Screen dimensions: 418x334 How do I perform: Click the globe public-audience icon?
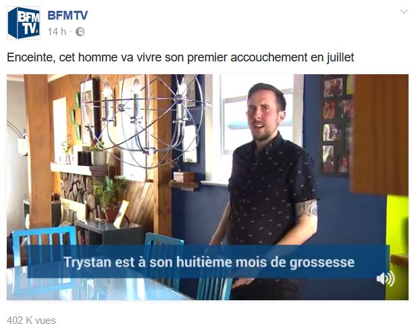pyautogui.click(x=80, y=32)
